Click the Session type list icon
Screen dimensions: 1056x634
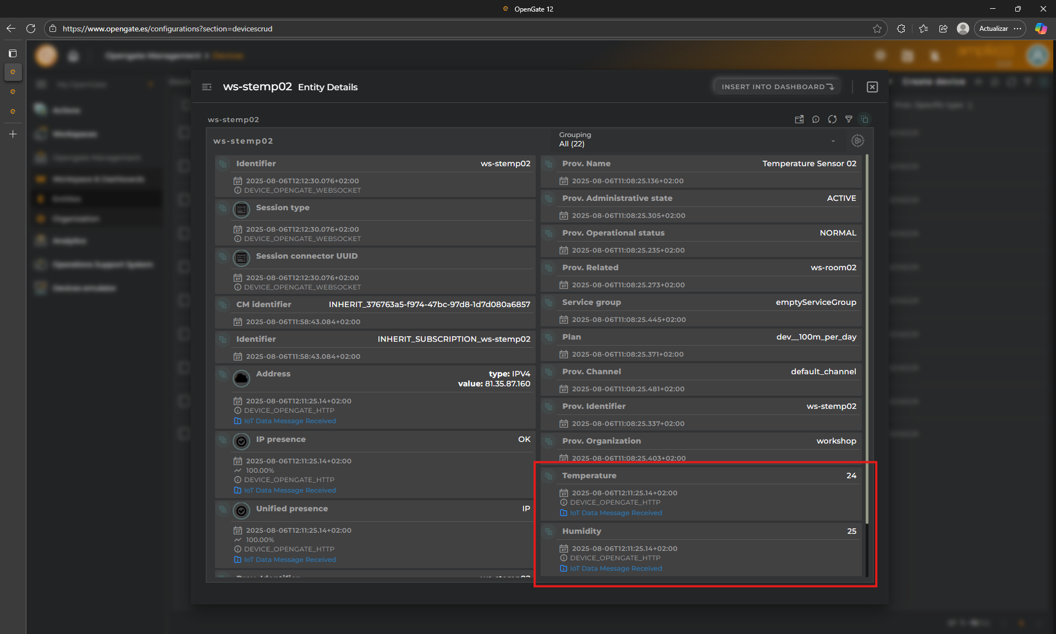(x=241, y=209)
